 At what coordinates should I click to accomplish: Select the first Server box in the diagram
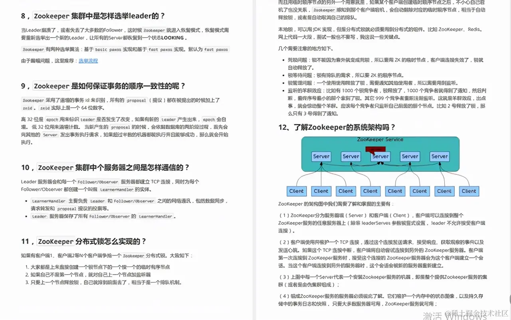[321, 156]
